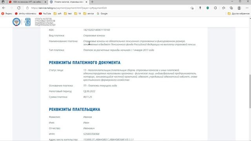Screen dimensions: 251x141
Task: Open Collections icon in toolbar
Action: coord(231,8)
